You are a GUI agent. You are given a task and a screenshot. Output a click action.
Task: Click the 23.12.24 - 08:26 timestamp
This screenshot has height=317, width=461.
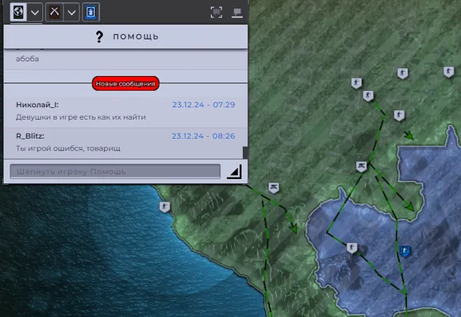tap(203, 136)
